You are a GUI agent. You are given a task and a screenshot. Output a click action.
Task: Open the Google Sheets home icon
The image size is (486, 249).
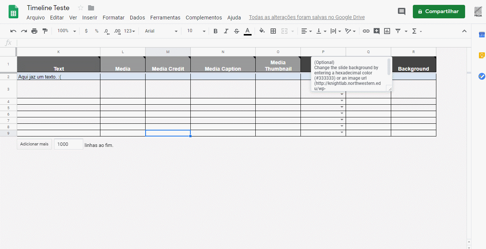13,12
